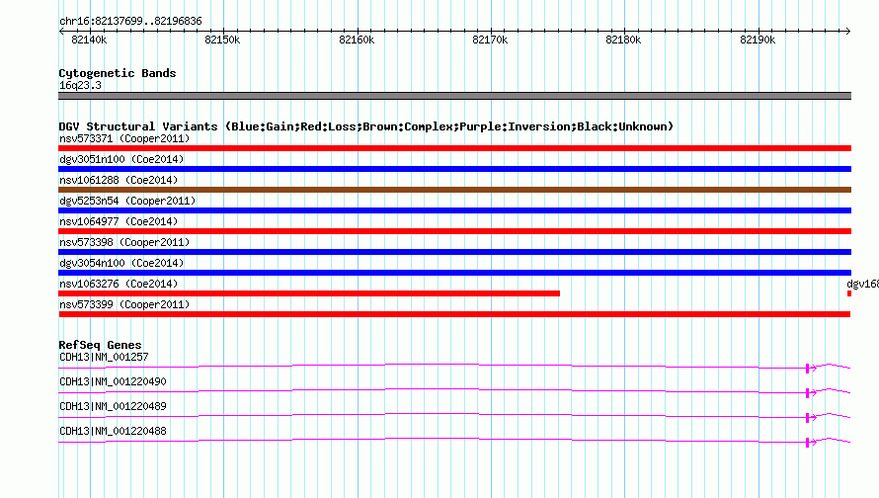Click the 82180k ruler tick label

point(623,40)
